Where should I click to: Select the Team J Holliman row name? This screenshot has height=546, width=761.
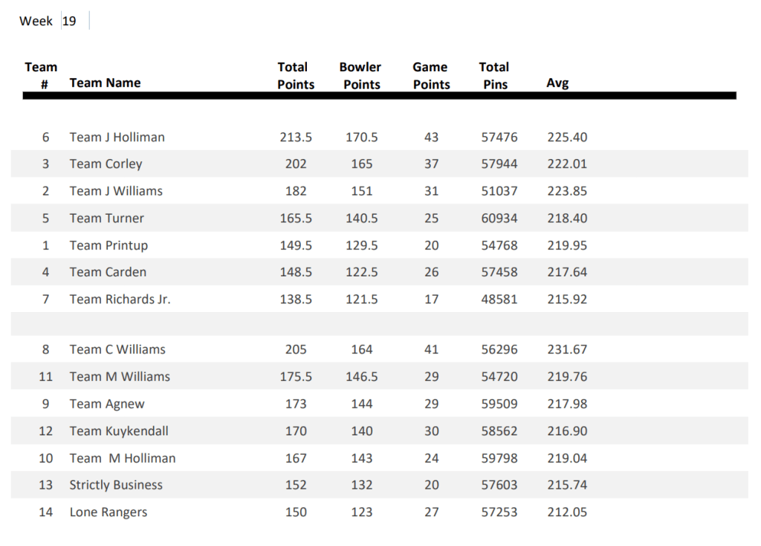(x=117, y=137)
